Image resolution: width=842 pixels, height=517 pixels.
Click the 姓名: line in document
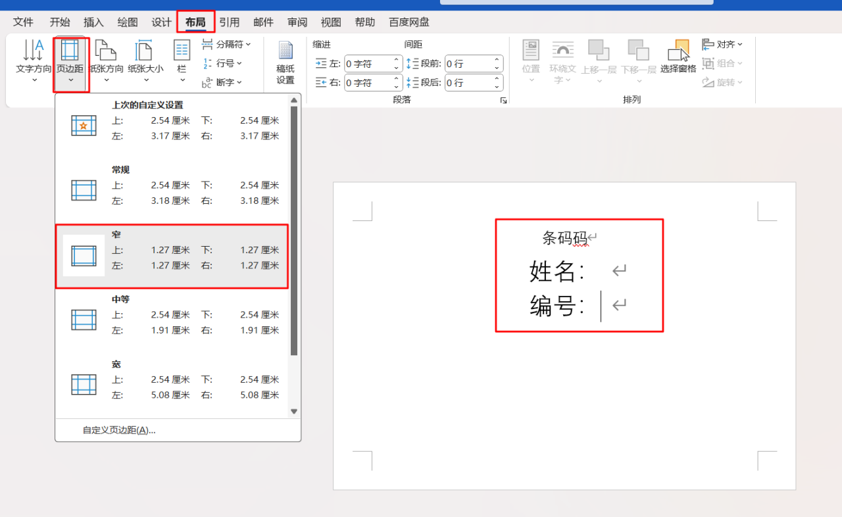[557, 271]
